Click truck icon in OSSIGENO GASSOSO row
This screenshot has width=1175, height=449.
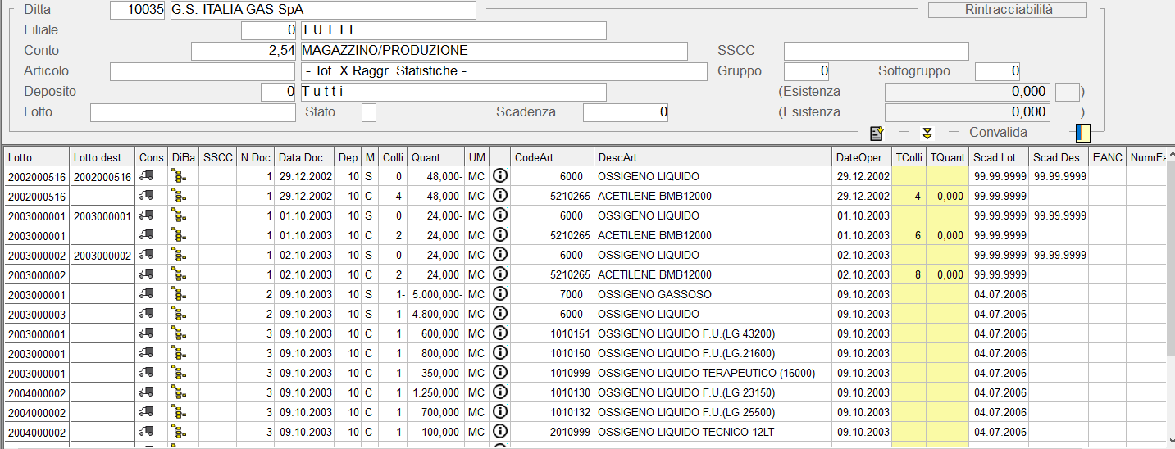point(147,294)
